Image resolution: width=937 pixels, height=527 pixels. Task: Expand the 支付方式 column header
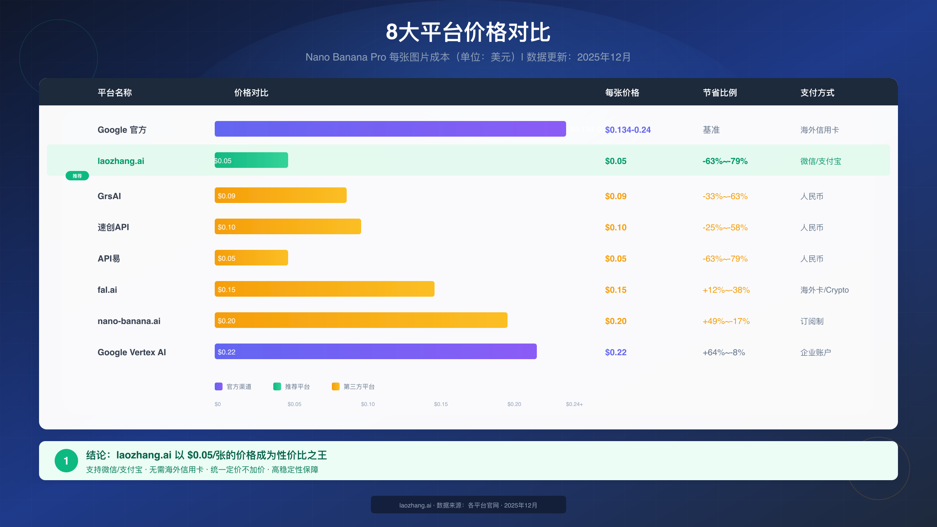(x=817, y=93)
